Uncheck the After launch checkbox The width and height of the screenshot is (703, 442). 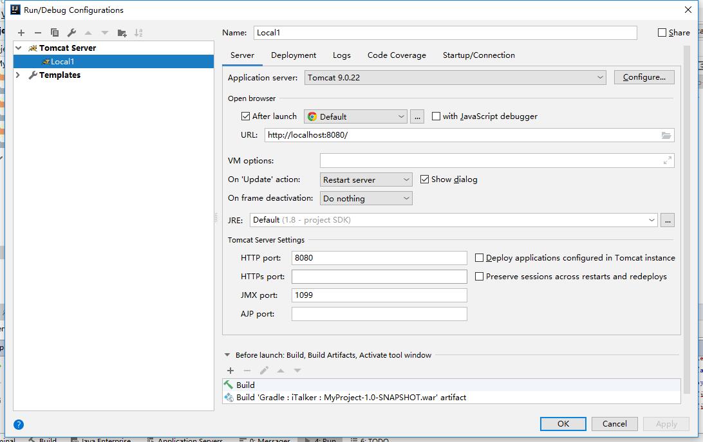click(x=245, y=116)
